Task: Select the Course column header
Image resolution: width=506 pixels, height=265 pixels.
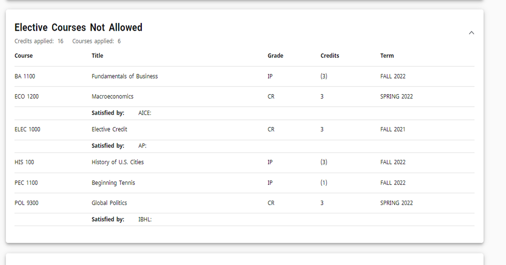Action: click(24, 56)
